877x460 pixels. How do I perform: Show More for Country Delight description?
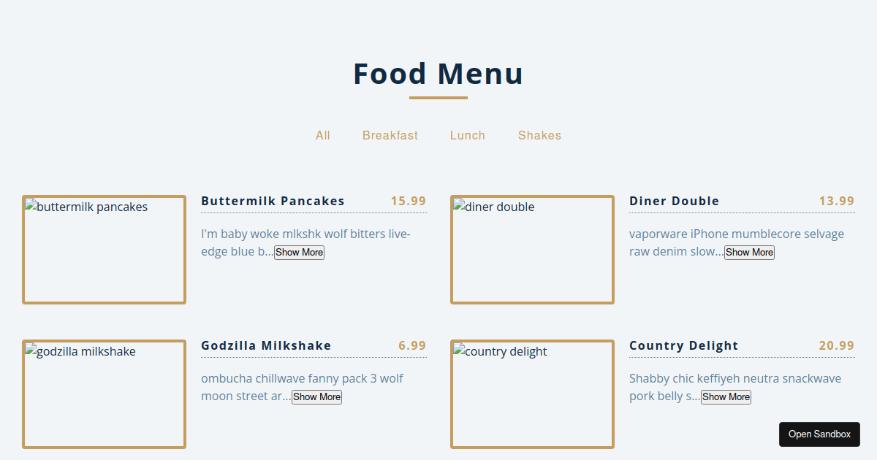[x=726, y=396]
